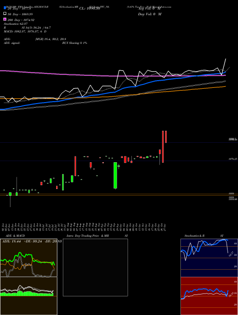Click the MACD values line
Viewport: 238px width, 315px height.
[25, 31]
